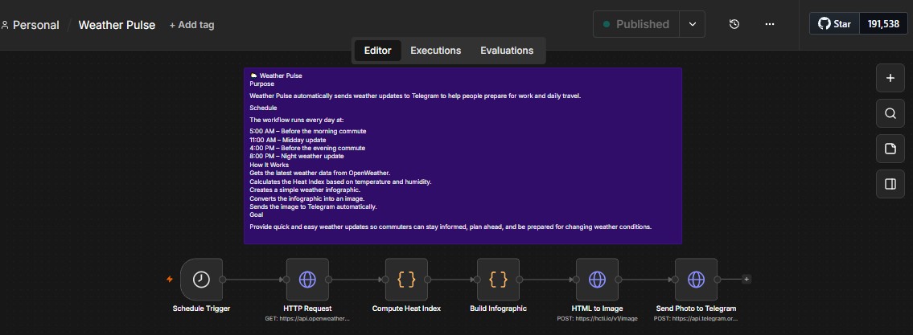The image size is (913, 335).
Task: Click the Compute Heat Index label
Action: (x=406, y=308)
